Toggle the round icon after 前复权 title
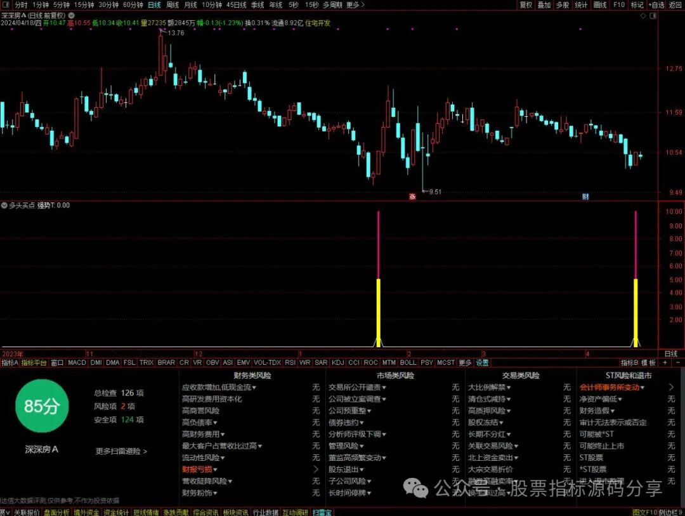The image size is (685, 516). pyautogui.click(x=71, y=15)
